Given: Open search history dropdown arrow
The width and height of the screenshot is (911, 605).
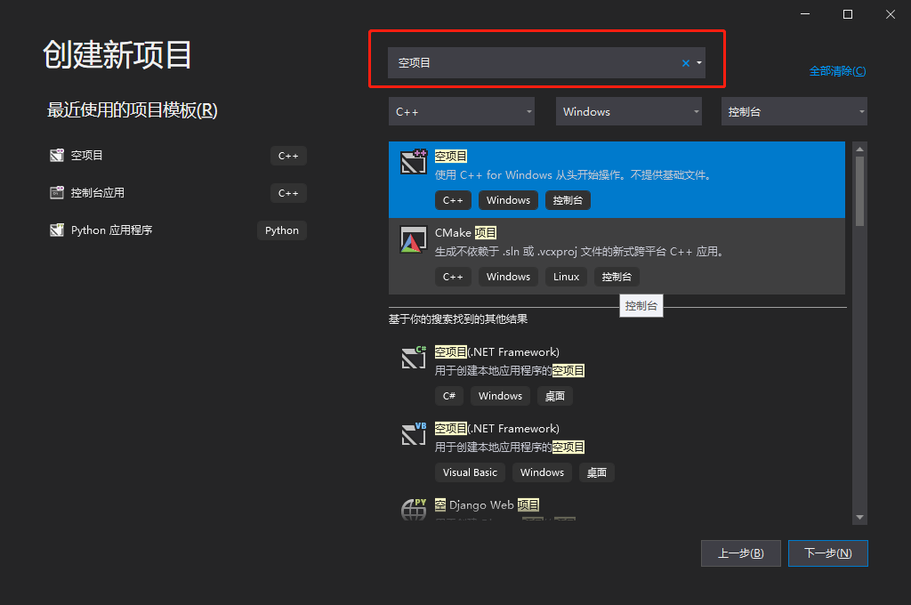Looking at the screenshot, I should (699, 63).
